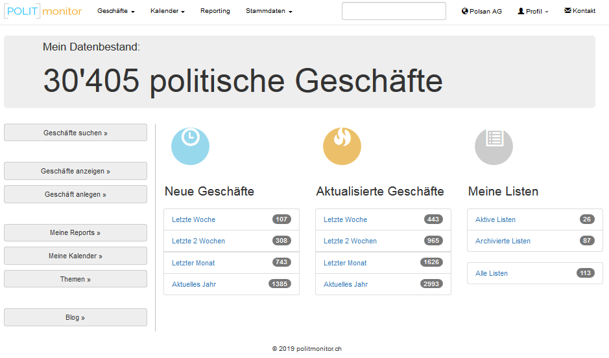Click the Aktualisierte Geschäfte heading
609x358 pixels.
[380, 191]
